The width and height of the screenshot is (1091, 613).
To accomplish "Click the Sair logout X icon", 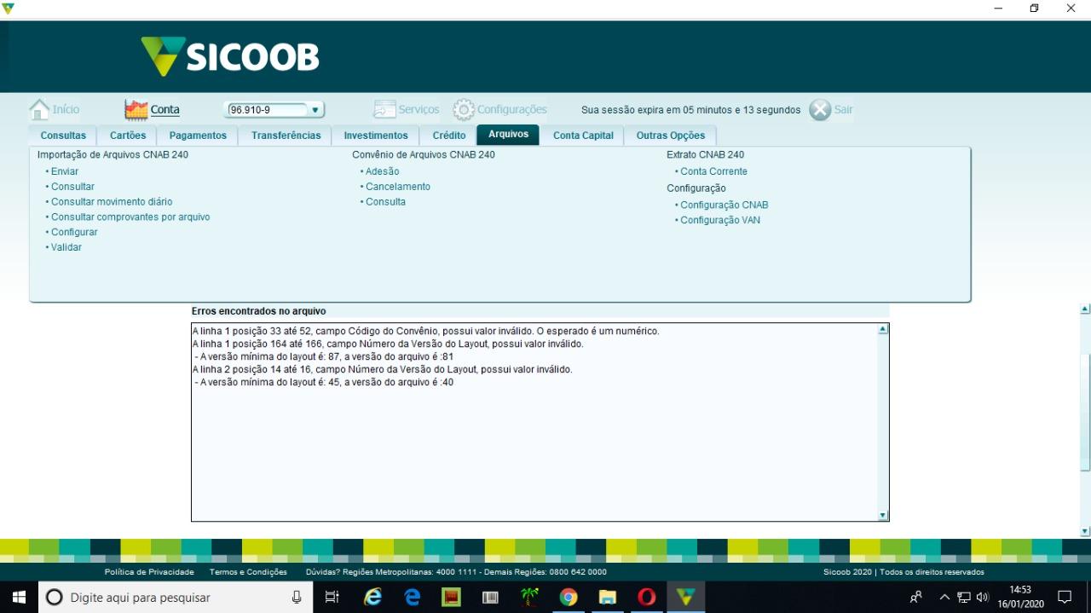I will [820, 109].
